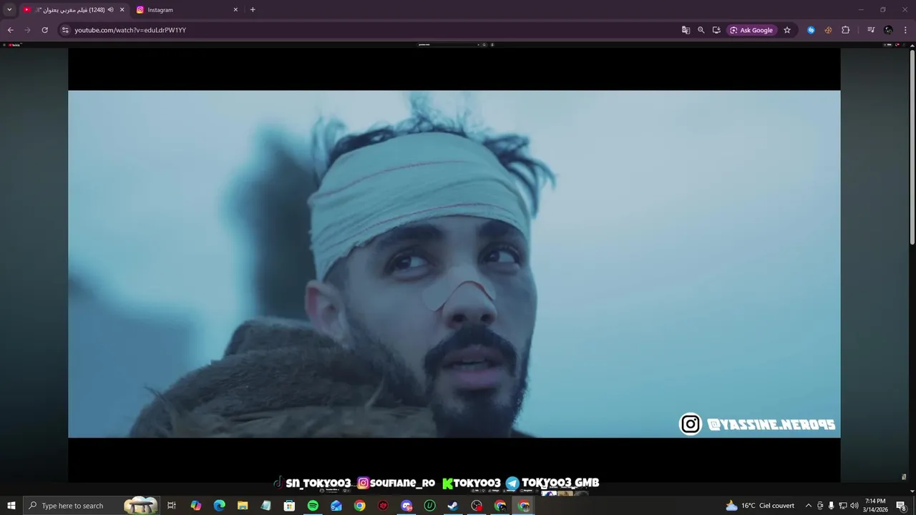The height and width of the screenshot is (515, 916).
Task: Translate this page icon
Action: click(x=686, y=30)
